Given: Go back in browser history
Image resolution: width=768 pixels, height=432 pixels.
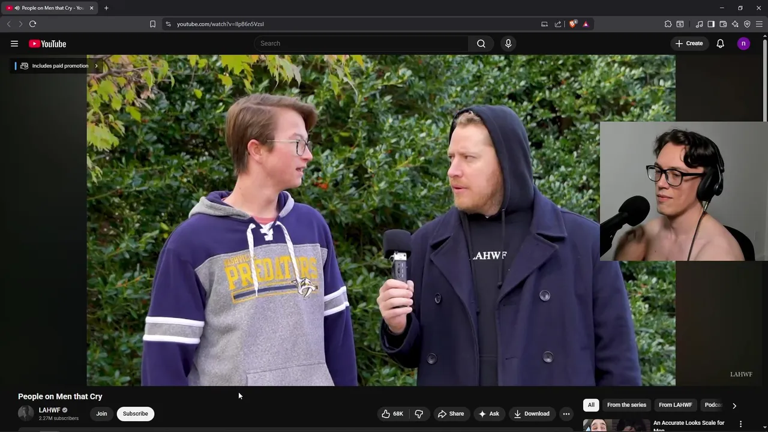Looking at the screenshot, I should tap(8, 24).
